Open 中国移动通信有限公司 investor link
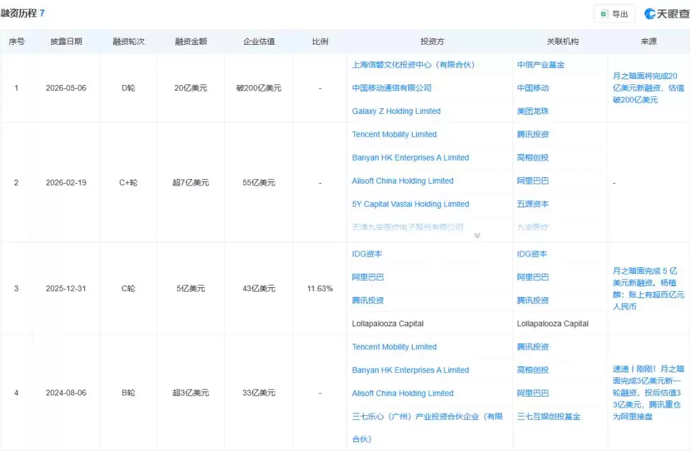Screen dimensions: 691x451 point(392,88)
